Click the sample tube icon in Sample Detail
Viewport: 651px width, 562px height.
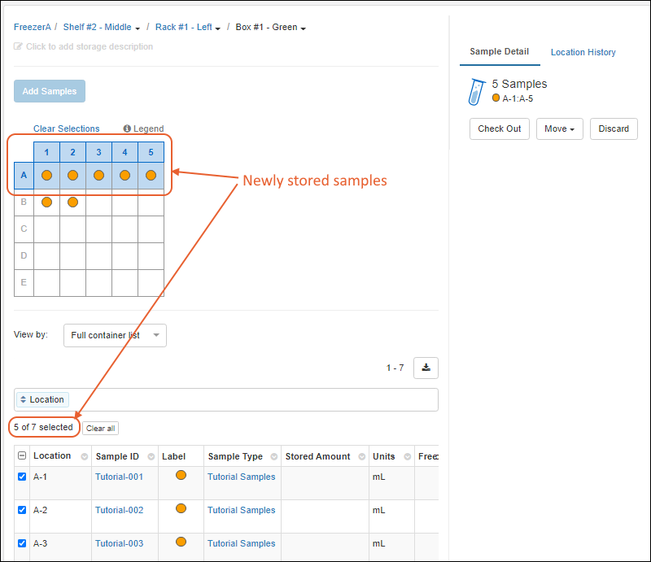(476, 92)
